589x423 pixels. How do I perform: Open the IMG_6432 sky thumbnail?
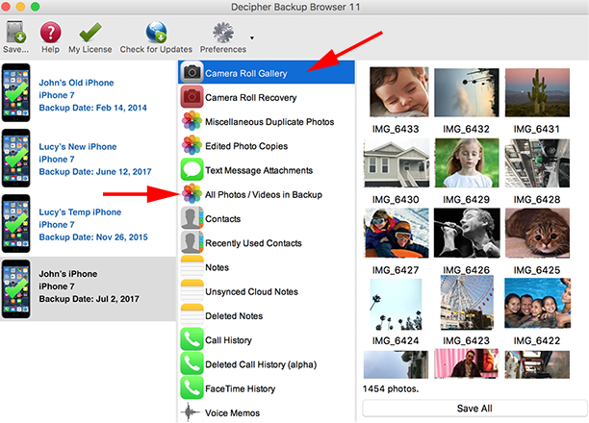467,92
